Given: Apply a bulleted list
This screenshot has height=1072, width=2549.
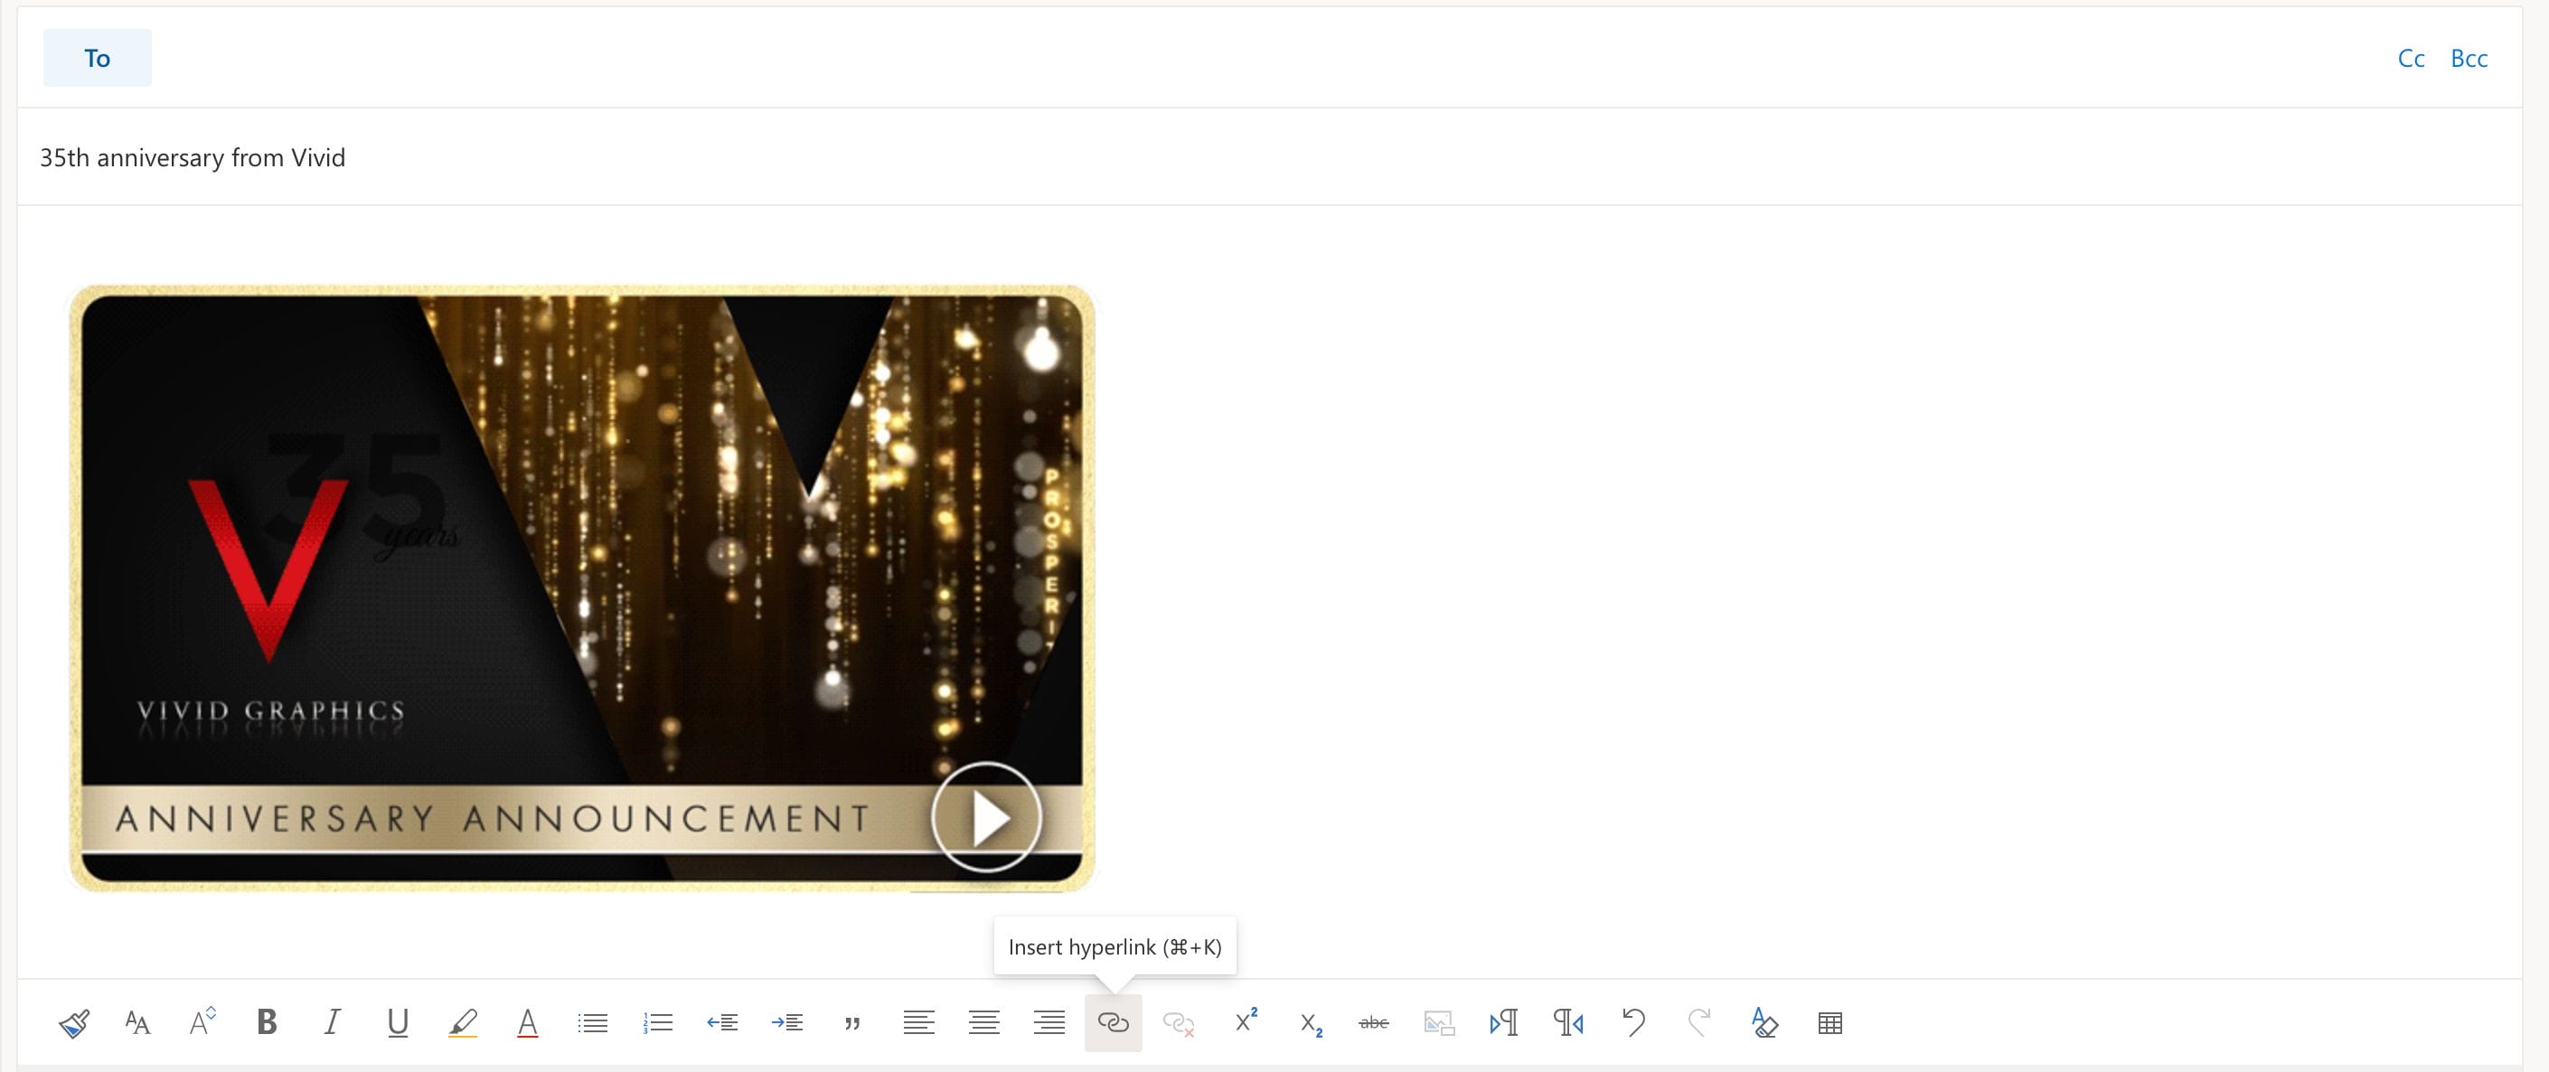Looking at the screenshot, I should click(x=593, y=1022).
